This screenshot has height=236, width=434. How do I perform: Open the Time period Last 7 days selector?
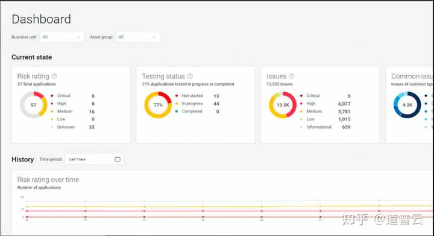point(94,159)
